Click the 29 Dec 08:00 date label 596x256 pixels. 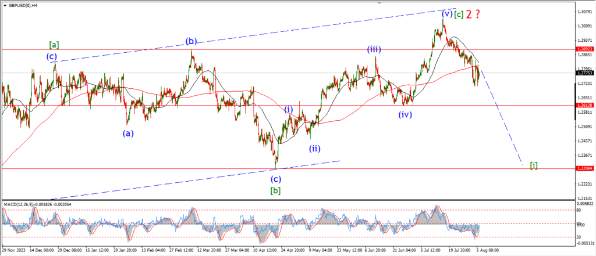70,250
